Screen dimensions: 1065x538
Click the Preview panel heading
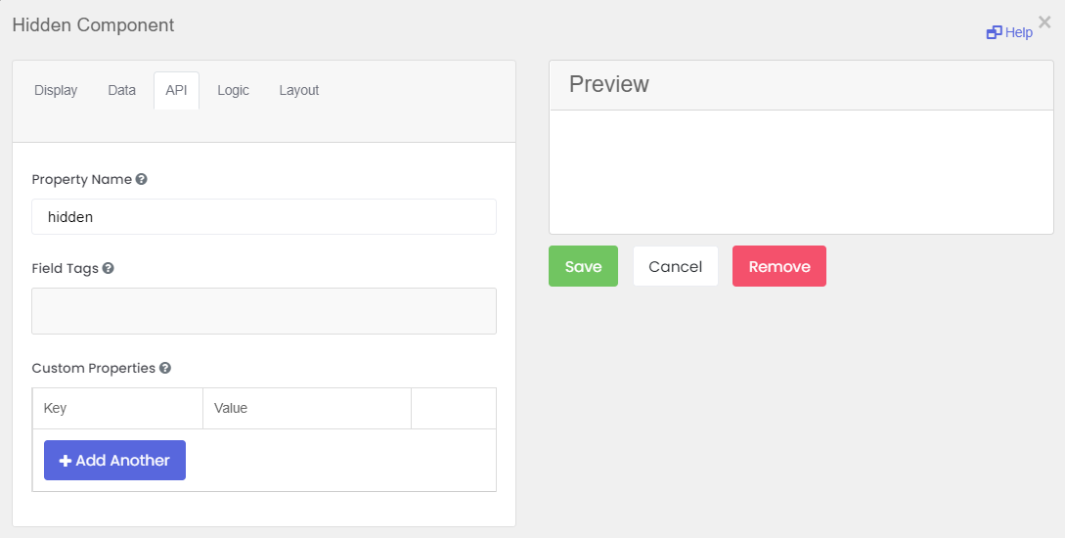coord(609,84)
